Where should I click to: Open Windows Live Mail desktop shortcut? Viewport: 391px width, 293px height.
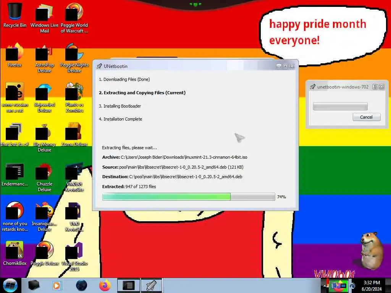[x=44, y=18]
